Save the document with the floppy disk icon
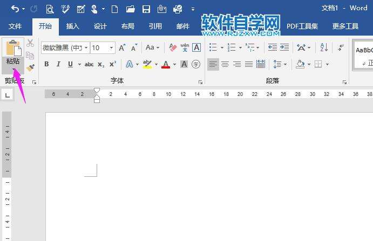Image resolution: width=373 pixels, height=241 pixels. point(146,9)
